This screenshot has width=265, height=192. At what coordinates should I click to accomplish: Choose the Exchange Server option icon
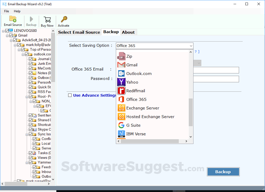[121, 108]
